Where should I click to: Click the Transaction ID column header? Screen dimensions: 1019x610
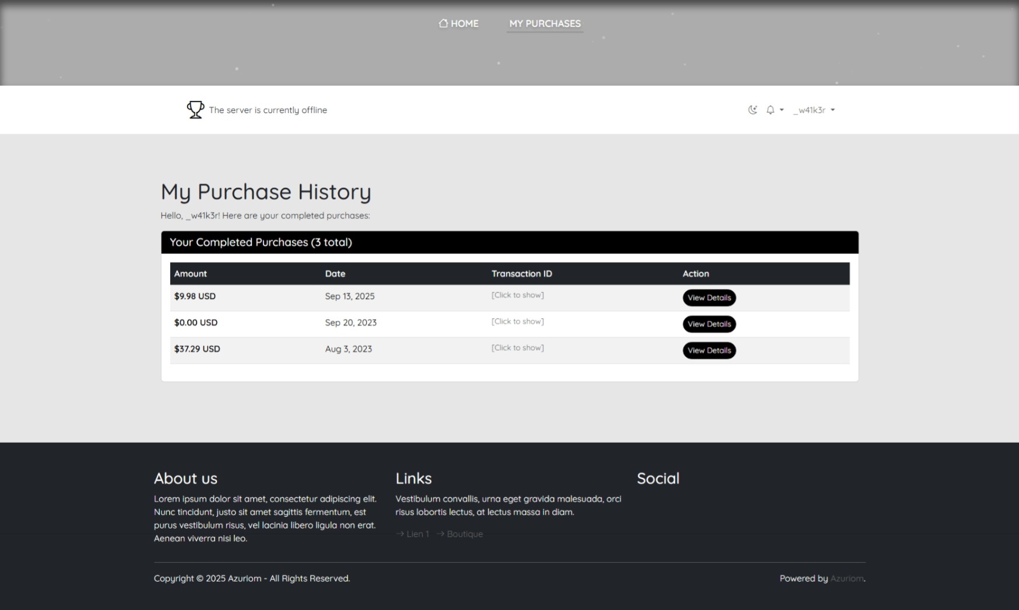[x=521, y=274]
